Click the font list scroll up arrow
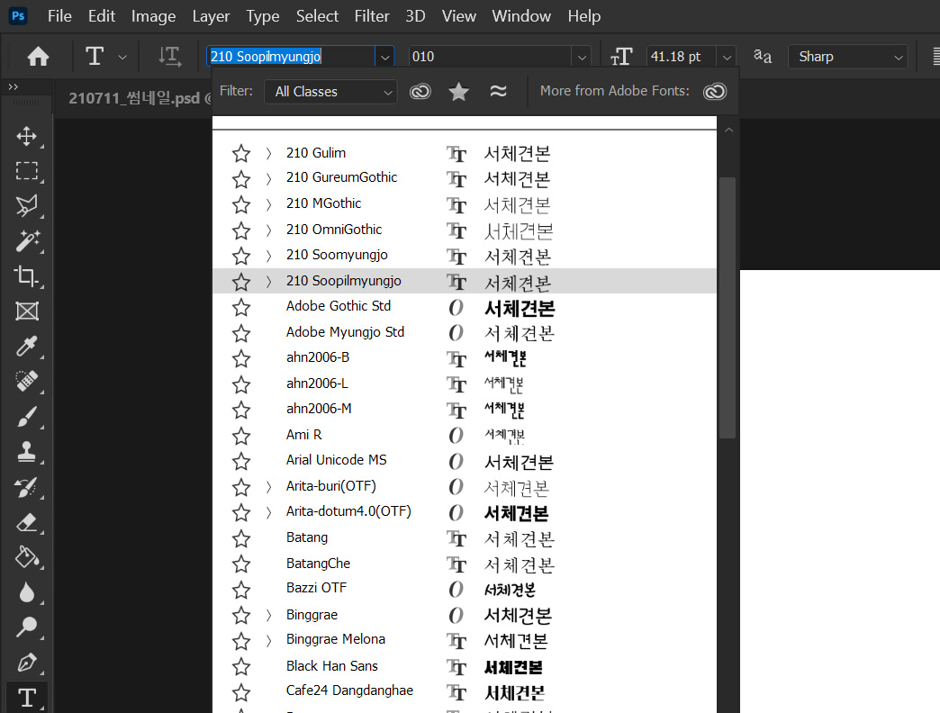The width and height of the screenshot is (940, 713). tap(728, 130)
